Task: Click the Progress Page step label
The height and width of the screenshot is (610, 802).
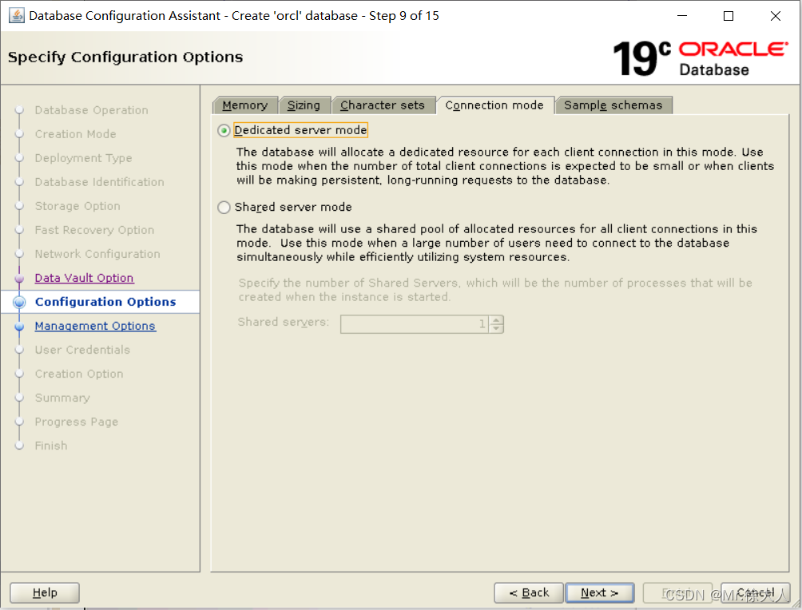Action: click(77, 422)
